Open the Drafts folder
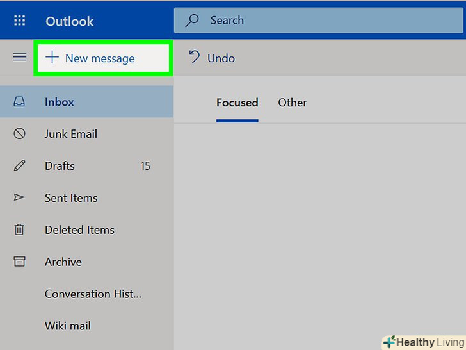Viewport: 466px width, 350px height. (86, 166)
